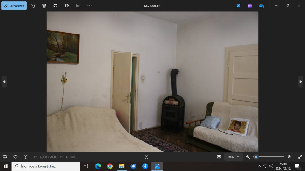
Task: Show hidden system tray icons chevron
Action: (259, 166)
